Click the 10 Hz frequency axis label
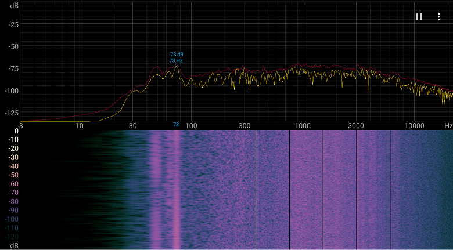Image resolution: width=453 pixels, height=250 pixels. pyautogui.click(x=79, y=125)
